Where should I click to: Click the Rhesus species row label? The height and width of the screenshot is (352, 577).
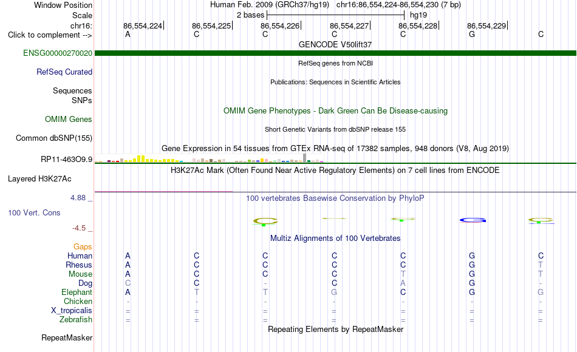click(x=79, y=265)
